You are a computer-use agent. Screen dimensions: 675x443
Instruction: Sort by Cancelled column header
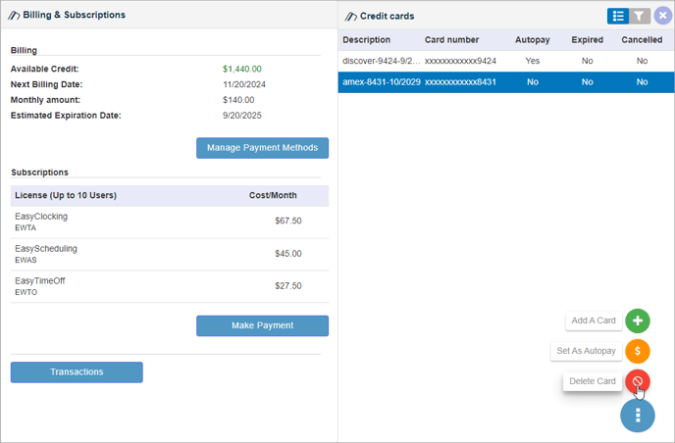[642, 40]
